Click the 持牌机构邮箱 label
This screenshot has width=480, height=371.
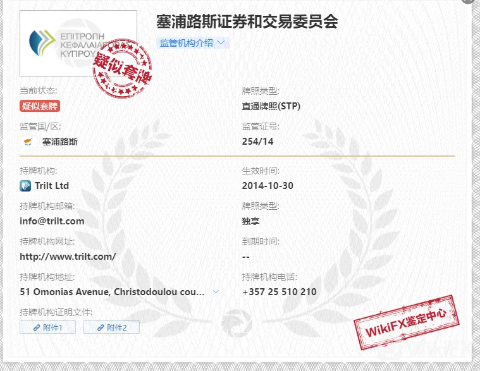point(47,206)
